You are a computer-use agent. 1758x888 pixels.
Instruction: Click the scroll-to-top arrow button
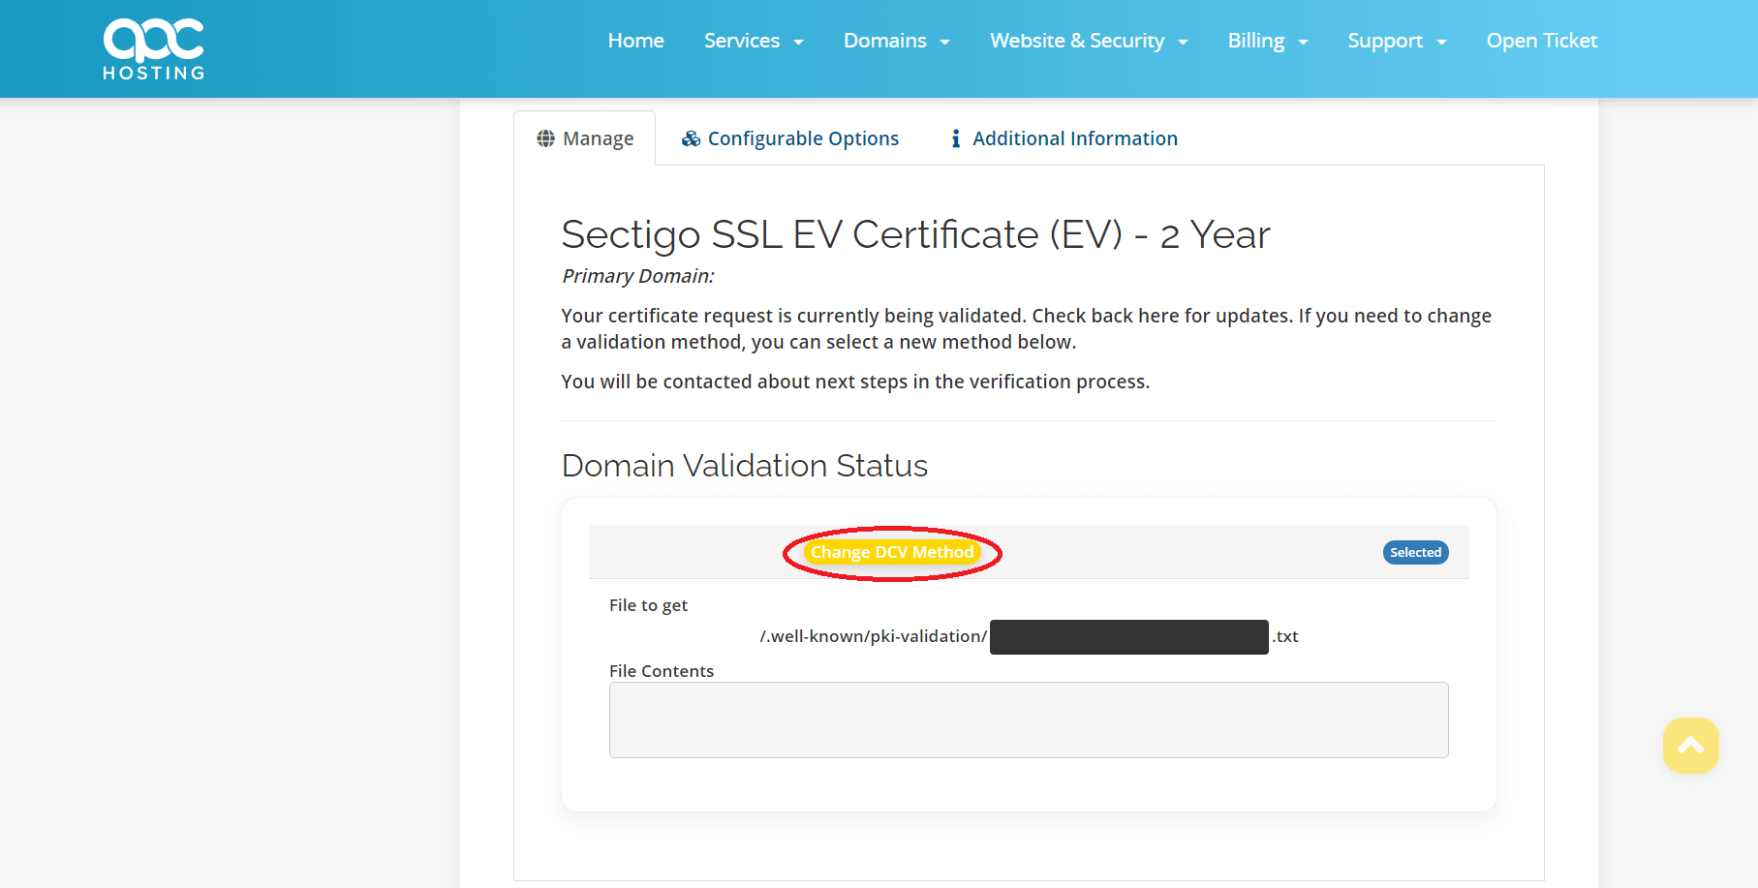[x=1690, y=746]
